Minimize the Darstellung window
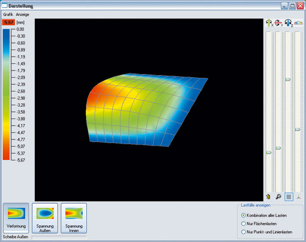Viewport: 306px width, 242px height. (x=284, y=6)
